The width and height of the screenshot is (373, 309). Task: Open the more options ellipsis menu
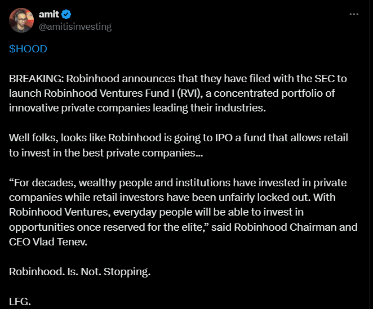click(x=354, y=14)
